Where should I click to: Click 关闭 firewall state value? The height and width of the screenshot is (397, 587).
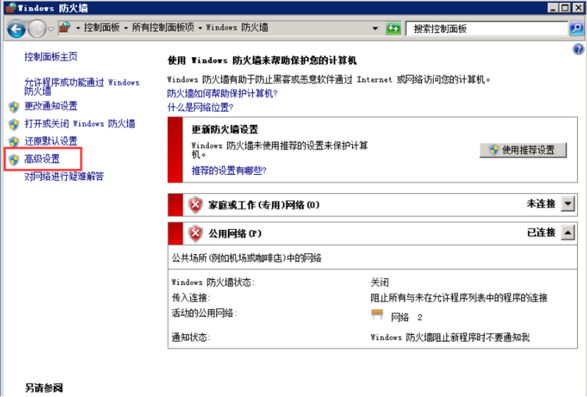[380, 282]
